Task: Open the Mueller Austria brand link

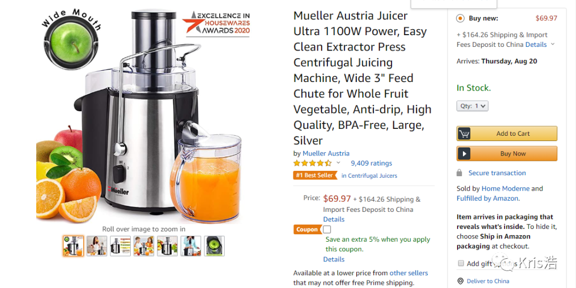Action: click(326, 153)
